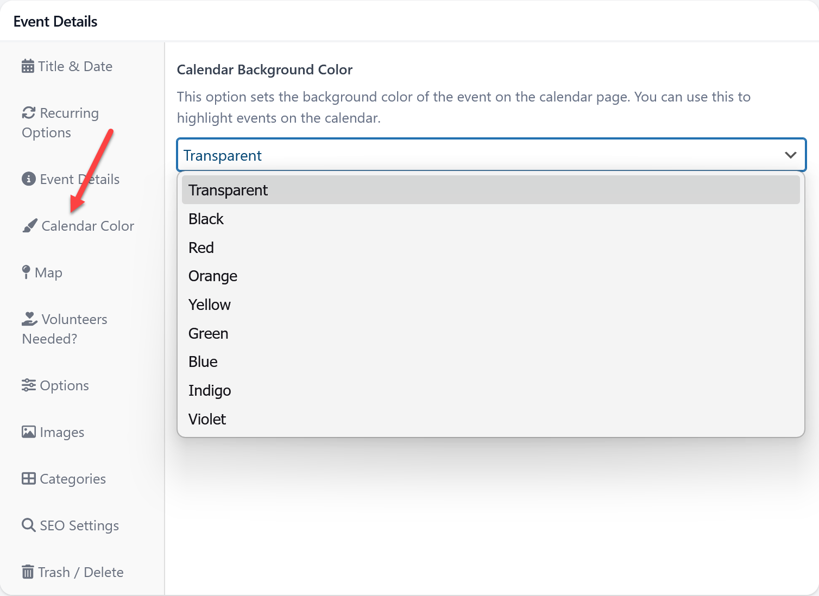Image resolution: width=819 pixels, height=596 pixels.
Task: Click the paintbrush icon for Calendar Color
Action: [30, 226]
